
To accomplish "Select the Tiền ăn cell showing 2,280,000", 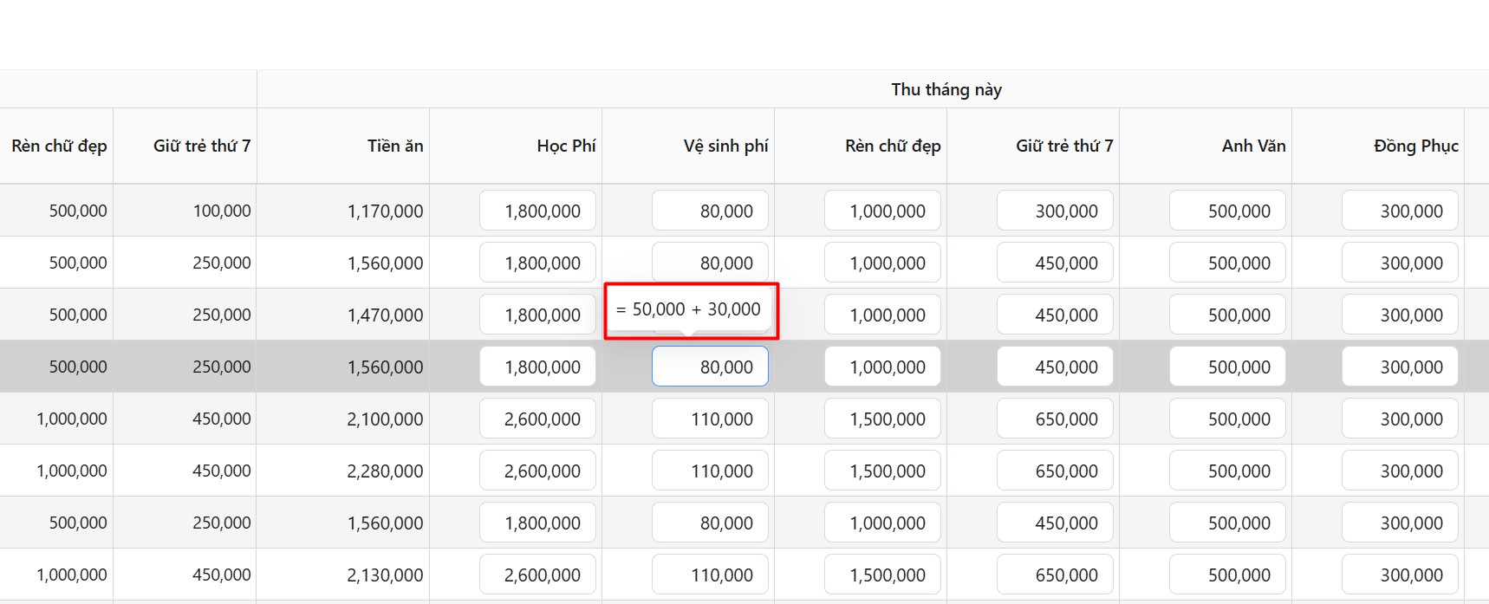I will coord(385,471).
